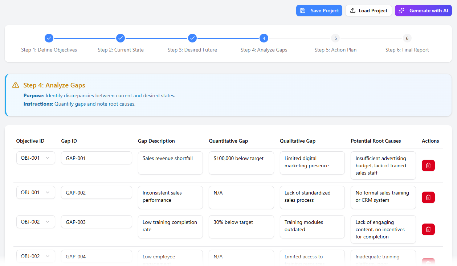Click the Generate with AI sparkle icon
Screen dimensions: 457x266
point(401,11)
